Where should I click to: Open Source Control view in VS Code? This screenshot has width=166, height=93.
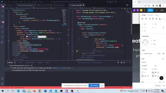point(2,16)
